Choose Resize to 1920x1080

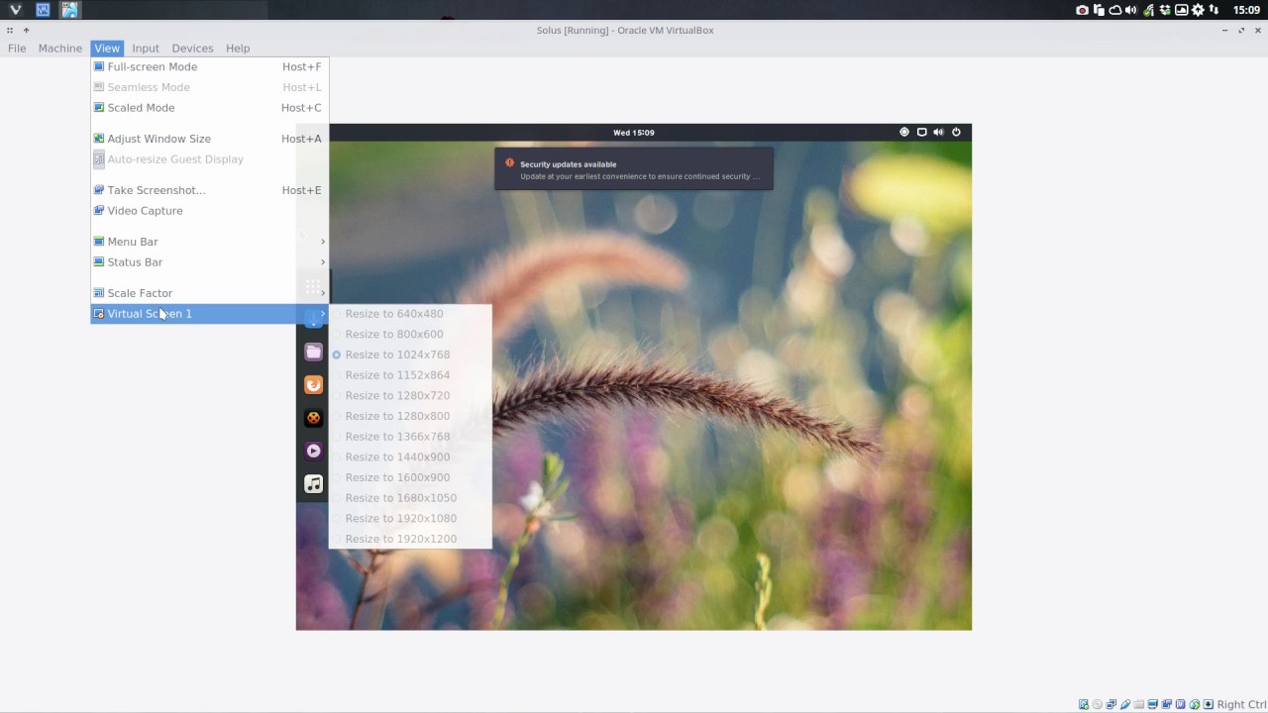click(x=410, y=518)
